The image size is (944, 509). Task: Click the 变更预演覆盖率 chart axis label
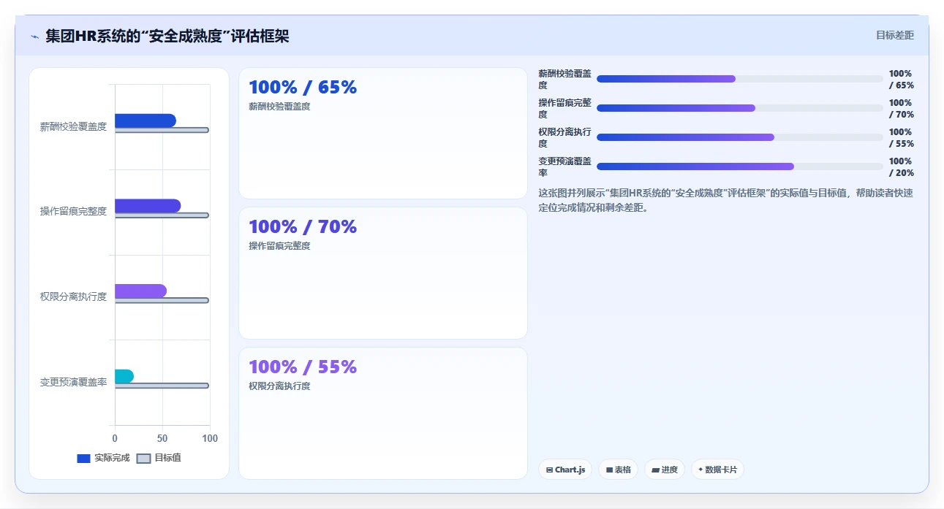(x=73, y=382)
